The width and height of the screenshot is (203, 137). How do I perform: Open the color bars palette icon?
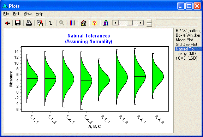tap(72, 23)
